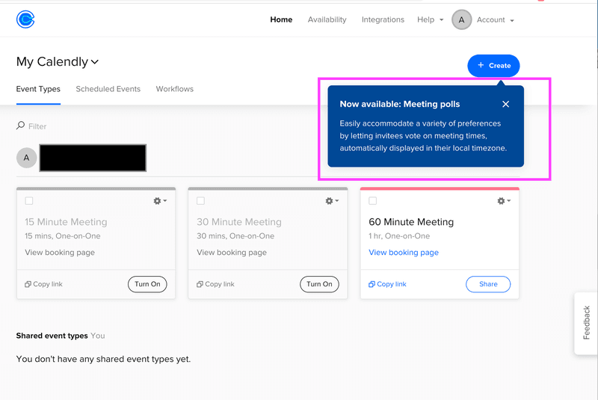
Task: Select the 15 Minute Meeting checkbox
Action: click(x=29, y=201)
